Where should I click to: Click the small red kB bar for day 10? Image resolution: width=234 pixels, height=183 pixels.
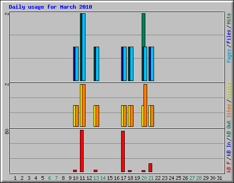click(x=75, y=171)
